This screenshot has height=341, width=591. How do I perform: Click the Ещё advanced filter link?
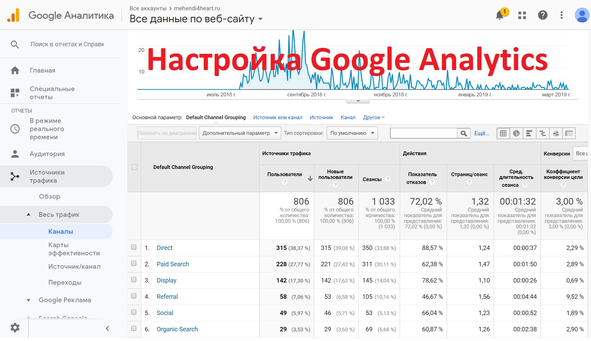point(482,133)
